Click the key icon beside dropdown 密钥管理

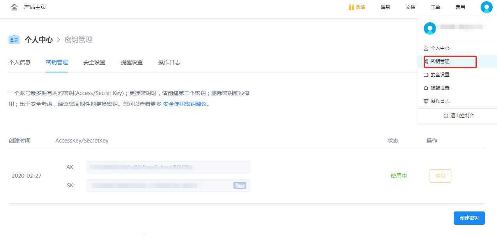click(x=427, y=62)
